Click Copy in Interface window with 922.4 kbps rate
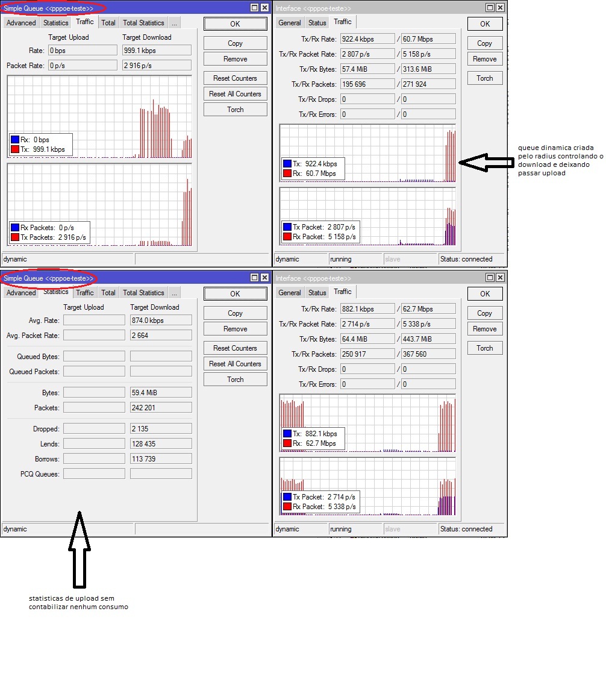 click(485, 43)
